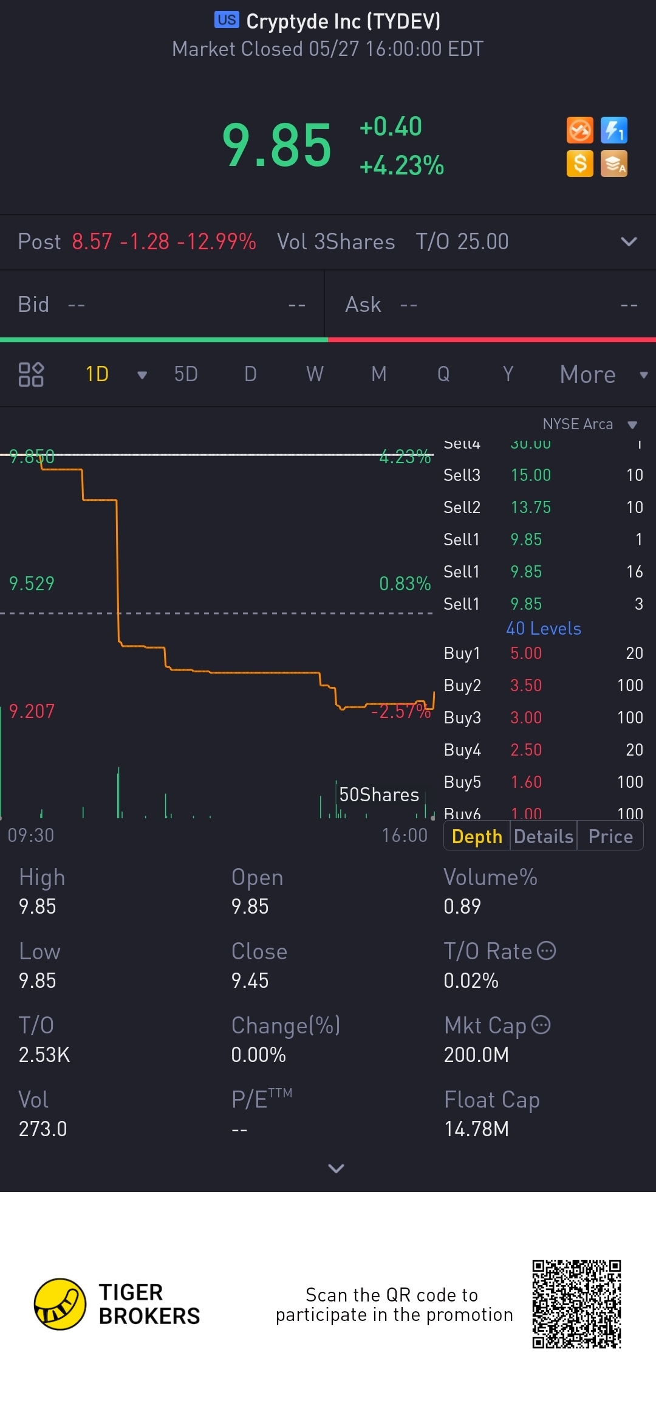Viewport: 656px width, 1417px height.
Task: Tap the blue lightning bolt icon
Action: [613, 130]
